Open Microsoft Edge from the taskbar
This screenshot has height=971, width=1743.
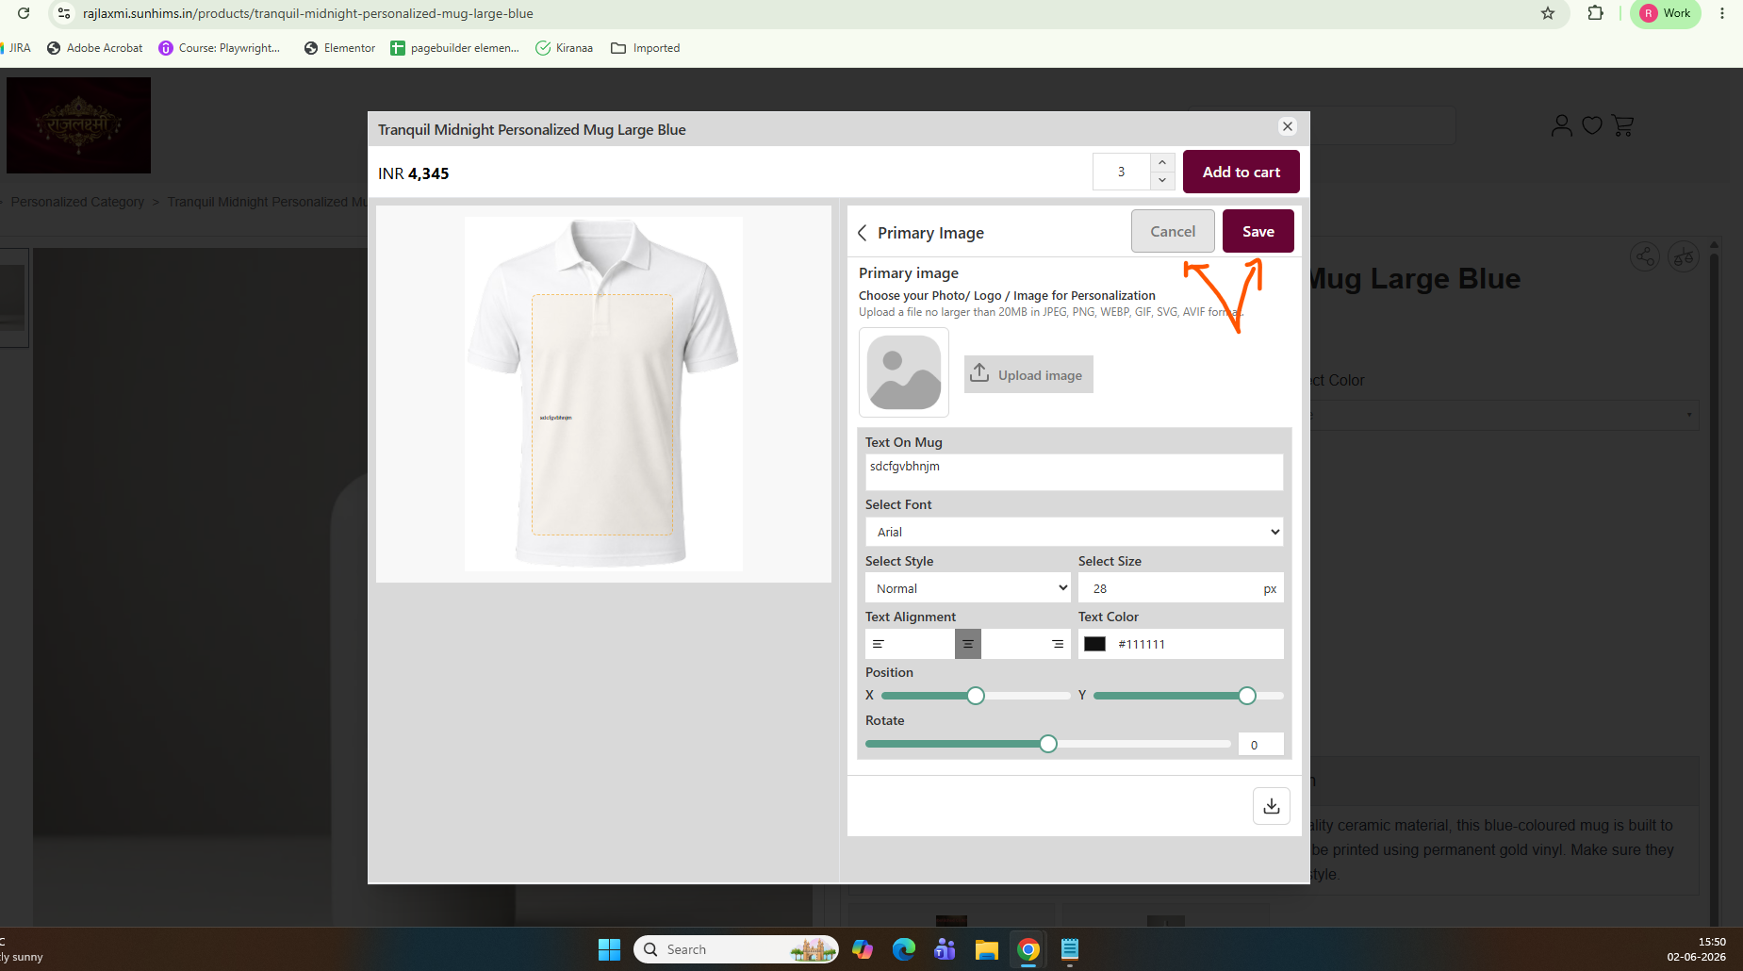pos(904,949)
